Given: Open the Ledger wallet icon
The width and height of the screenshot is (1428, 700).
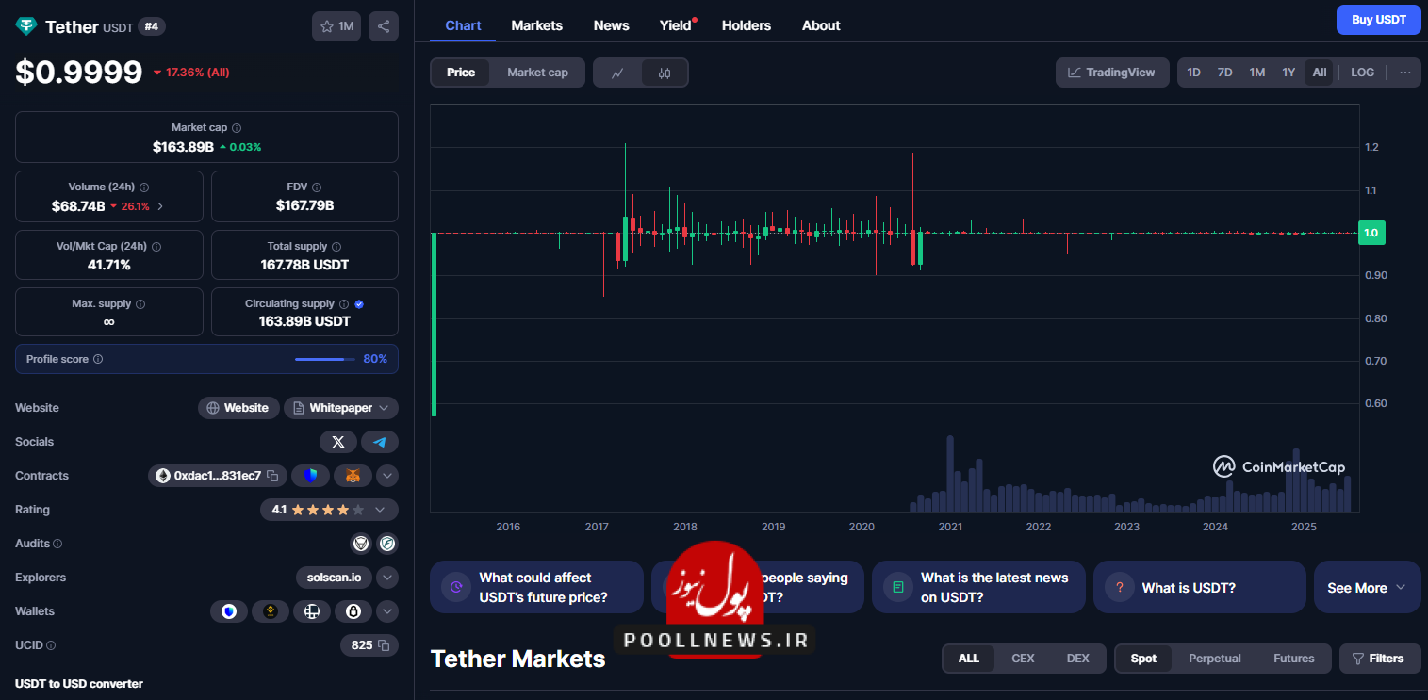Looking at the screenshot, I should coord(312,611).
